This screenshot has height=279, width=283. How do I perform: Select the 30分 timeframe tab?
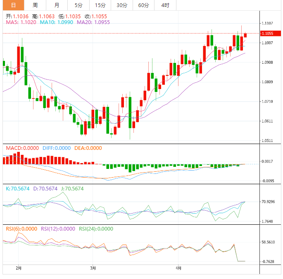[x=122, y=5]
